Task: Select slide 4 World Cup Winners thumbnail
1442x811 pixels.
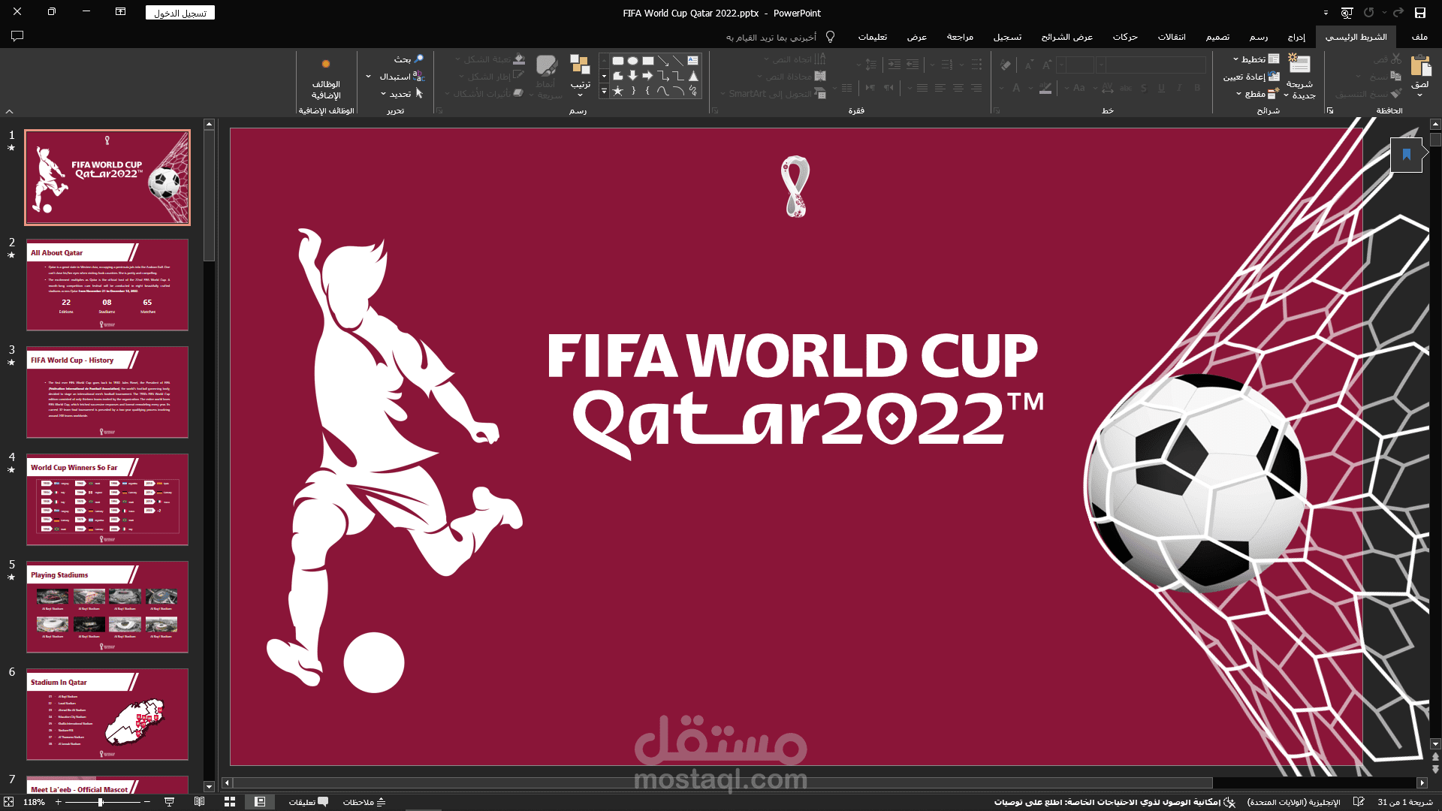Action: [x=107, y=499]
